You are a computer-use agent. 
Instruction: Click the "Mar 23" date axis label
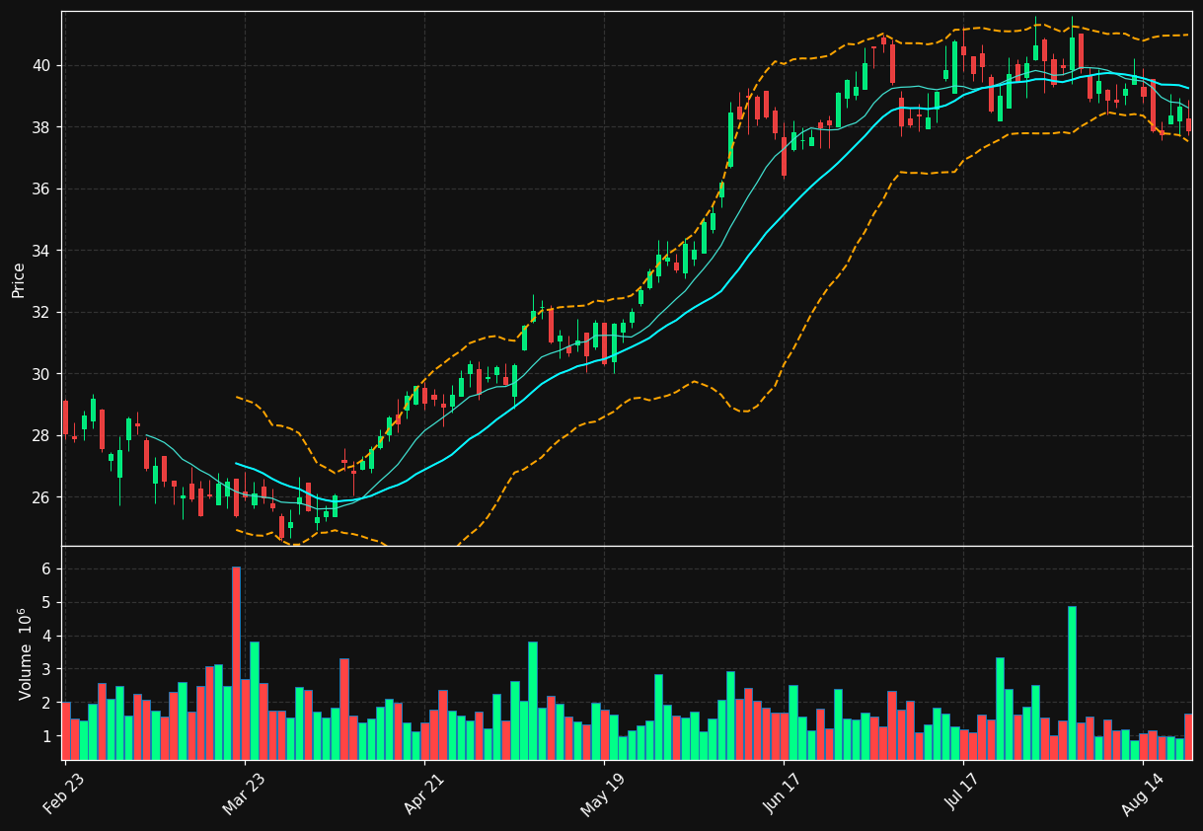tap(243, 794)
